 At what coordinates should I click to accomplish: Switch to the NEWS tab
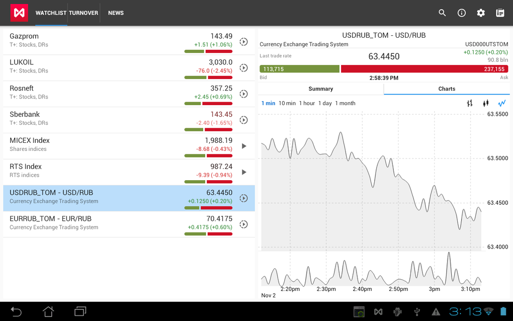116,13
